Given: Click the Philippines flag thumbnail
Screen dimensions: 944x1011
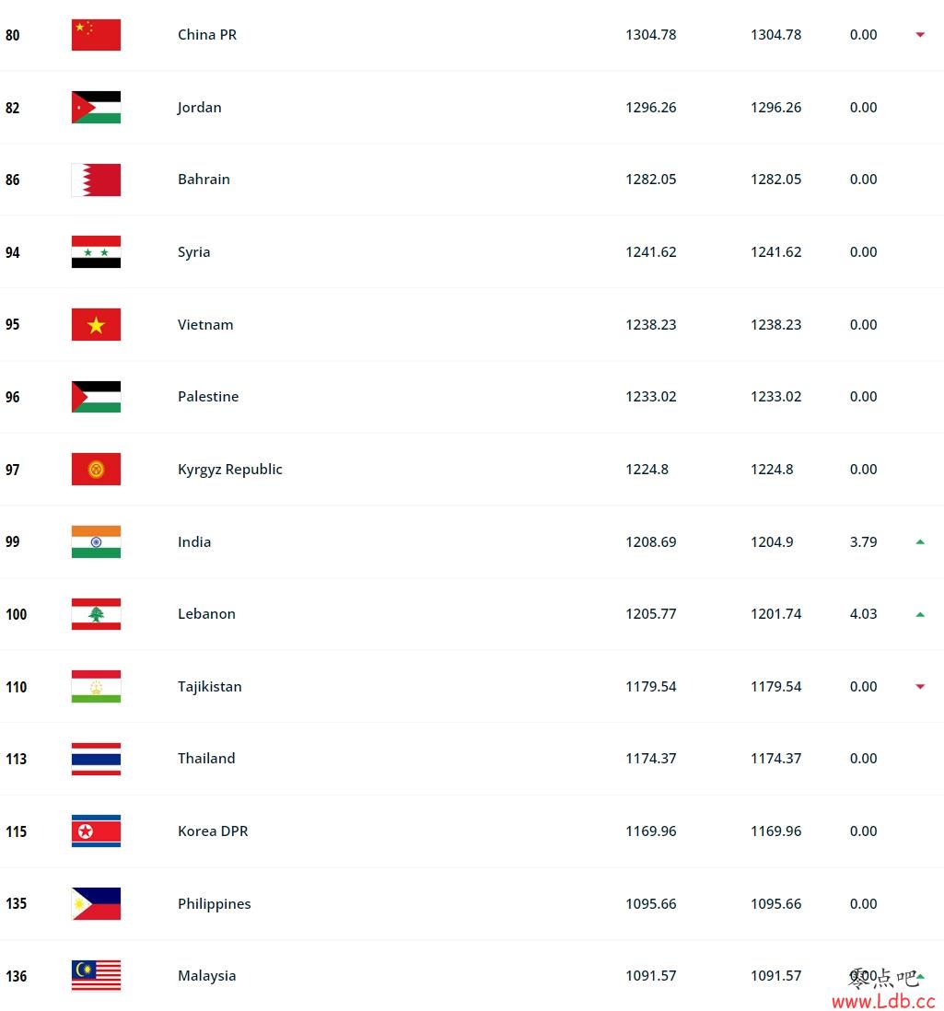Looking at the screenshot, I should click(96, 903).
